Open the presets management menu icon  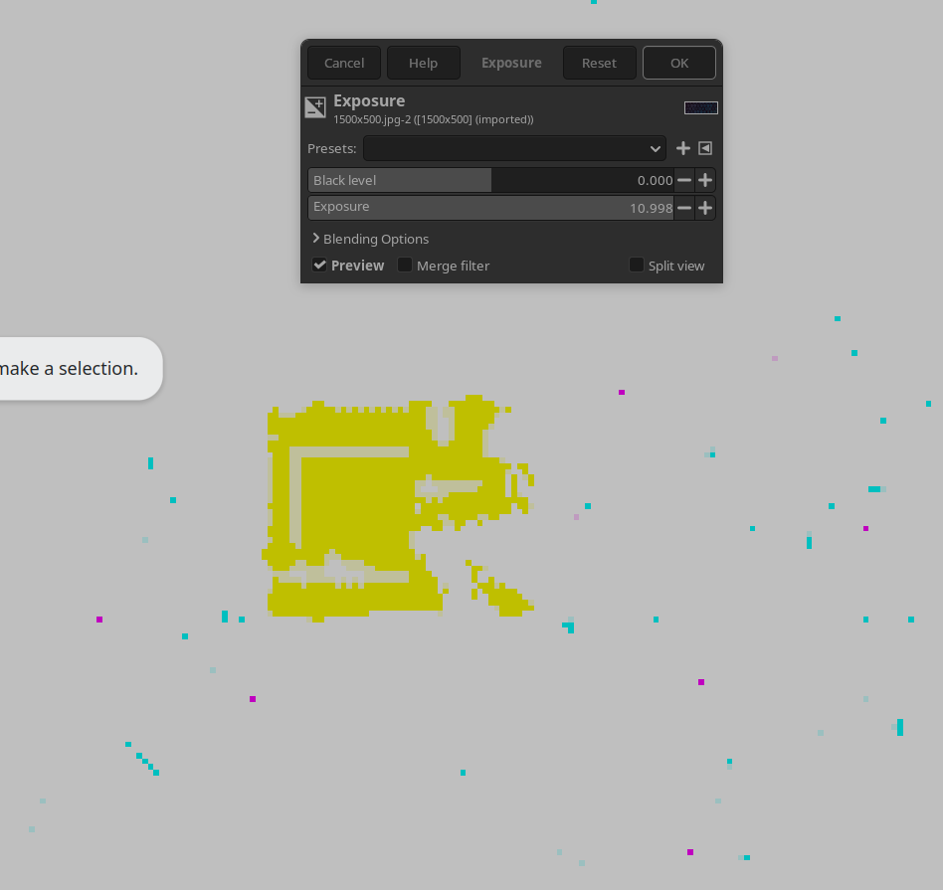[x=705, y=148]
